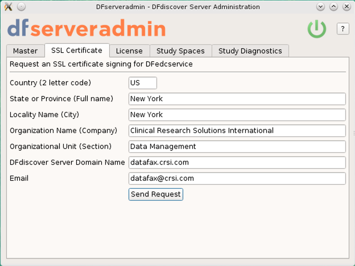Image resolution: width=355 pixels, height=266 pixels.
Task: Click the Email field datafax@crsi.com
Action: [x=237, y=178]
